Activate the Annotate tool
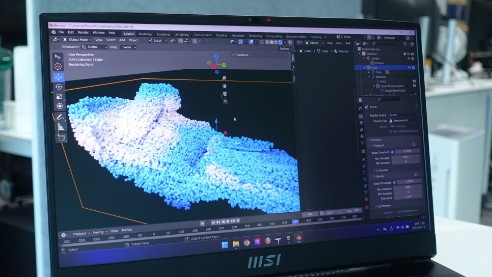The width and height of the screenshot is (492, 277). pyautogui.click(x=60, y=117)
